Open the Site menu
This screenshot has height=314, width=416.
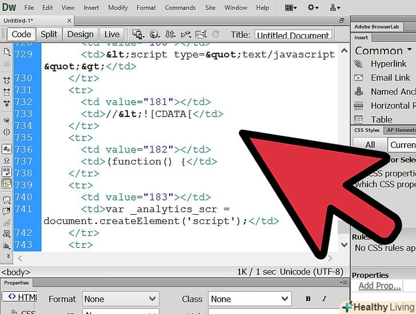click(210, 7)
